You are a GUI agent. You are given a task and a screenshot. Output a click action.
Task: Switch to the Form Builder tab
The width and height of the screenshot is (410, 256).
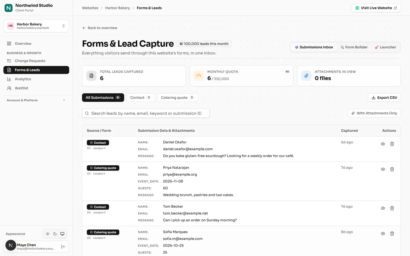[x=354, y=47]
